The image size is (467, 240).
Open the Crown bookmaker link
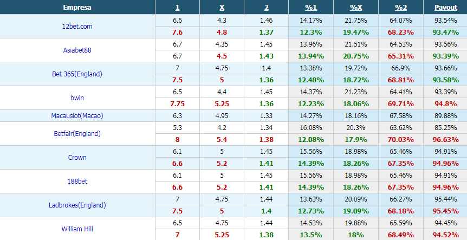77,157
